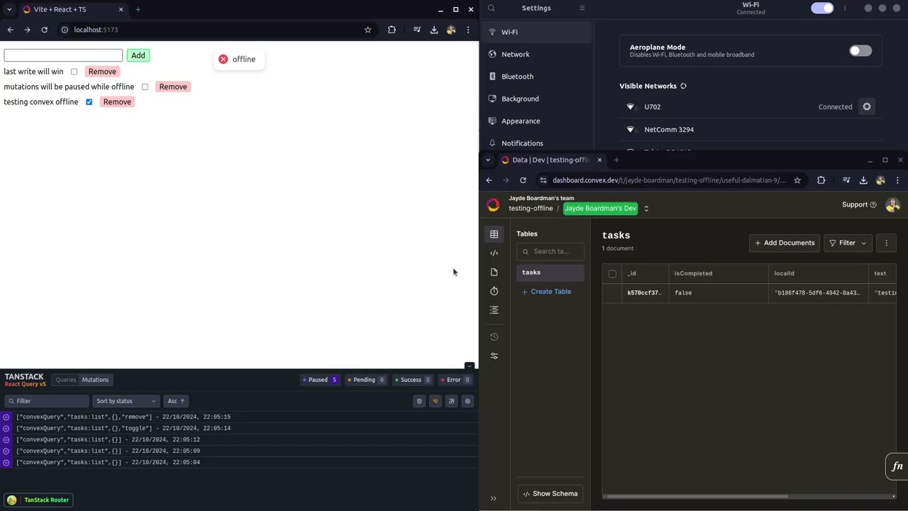Toggle checkbox for 'mutations will be paused while offline'
The height and width of the screenshot is (511, 908).
145,87
